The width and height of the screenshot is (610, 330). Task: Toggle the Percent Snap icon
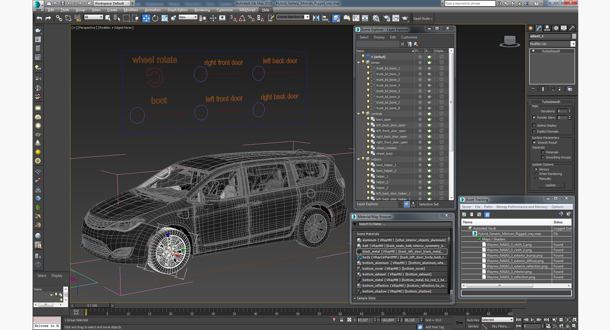251,18
